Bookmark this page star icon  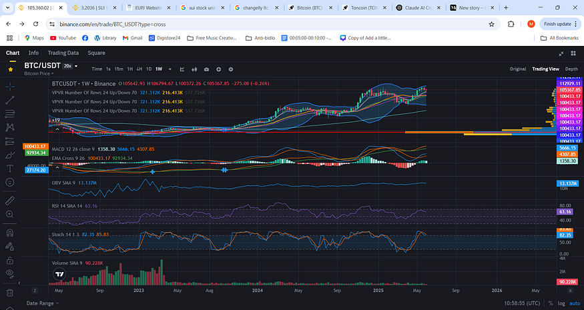tap(492, 24)
